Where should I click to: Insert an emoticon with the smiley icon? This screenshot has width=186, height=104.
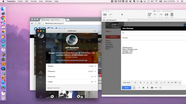click(160, 88)
